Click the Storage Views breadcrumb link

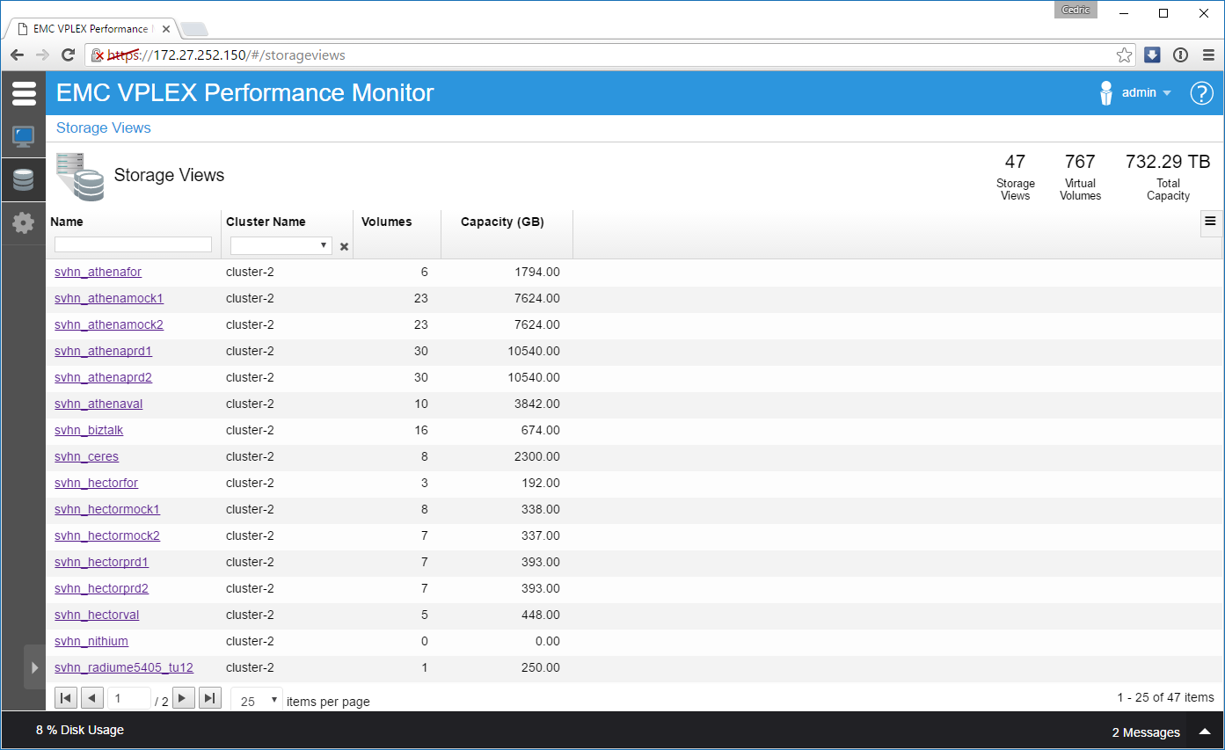[104, 127]
